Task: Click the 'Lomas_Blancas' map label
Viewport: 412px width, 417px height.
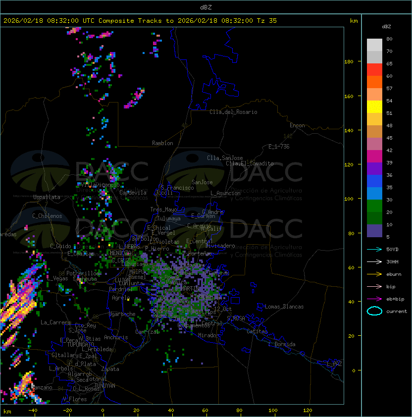Action: pos(284,307)
